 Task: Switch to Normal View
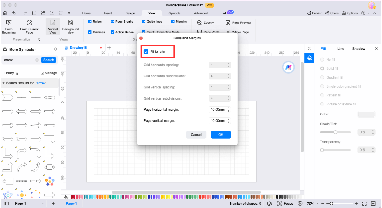coord(53,27)
